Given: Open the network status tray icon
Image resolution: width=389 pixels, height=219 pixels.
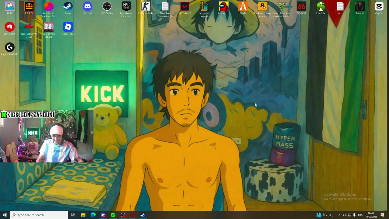Looking at the screenshot, I should [349, 215].
